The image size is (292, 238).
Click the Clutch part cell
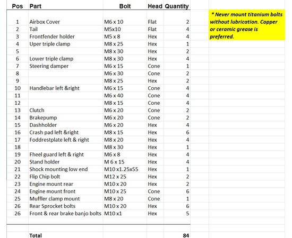65,110
